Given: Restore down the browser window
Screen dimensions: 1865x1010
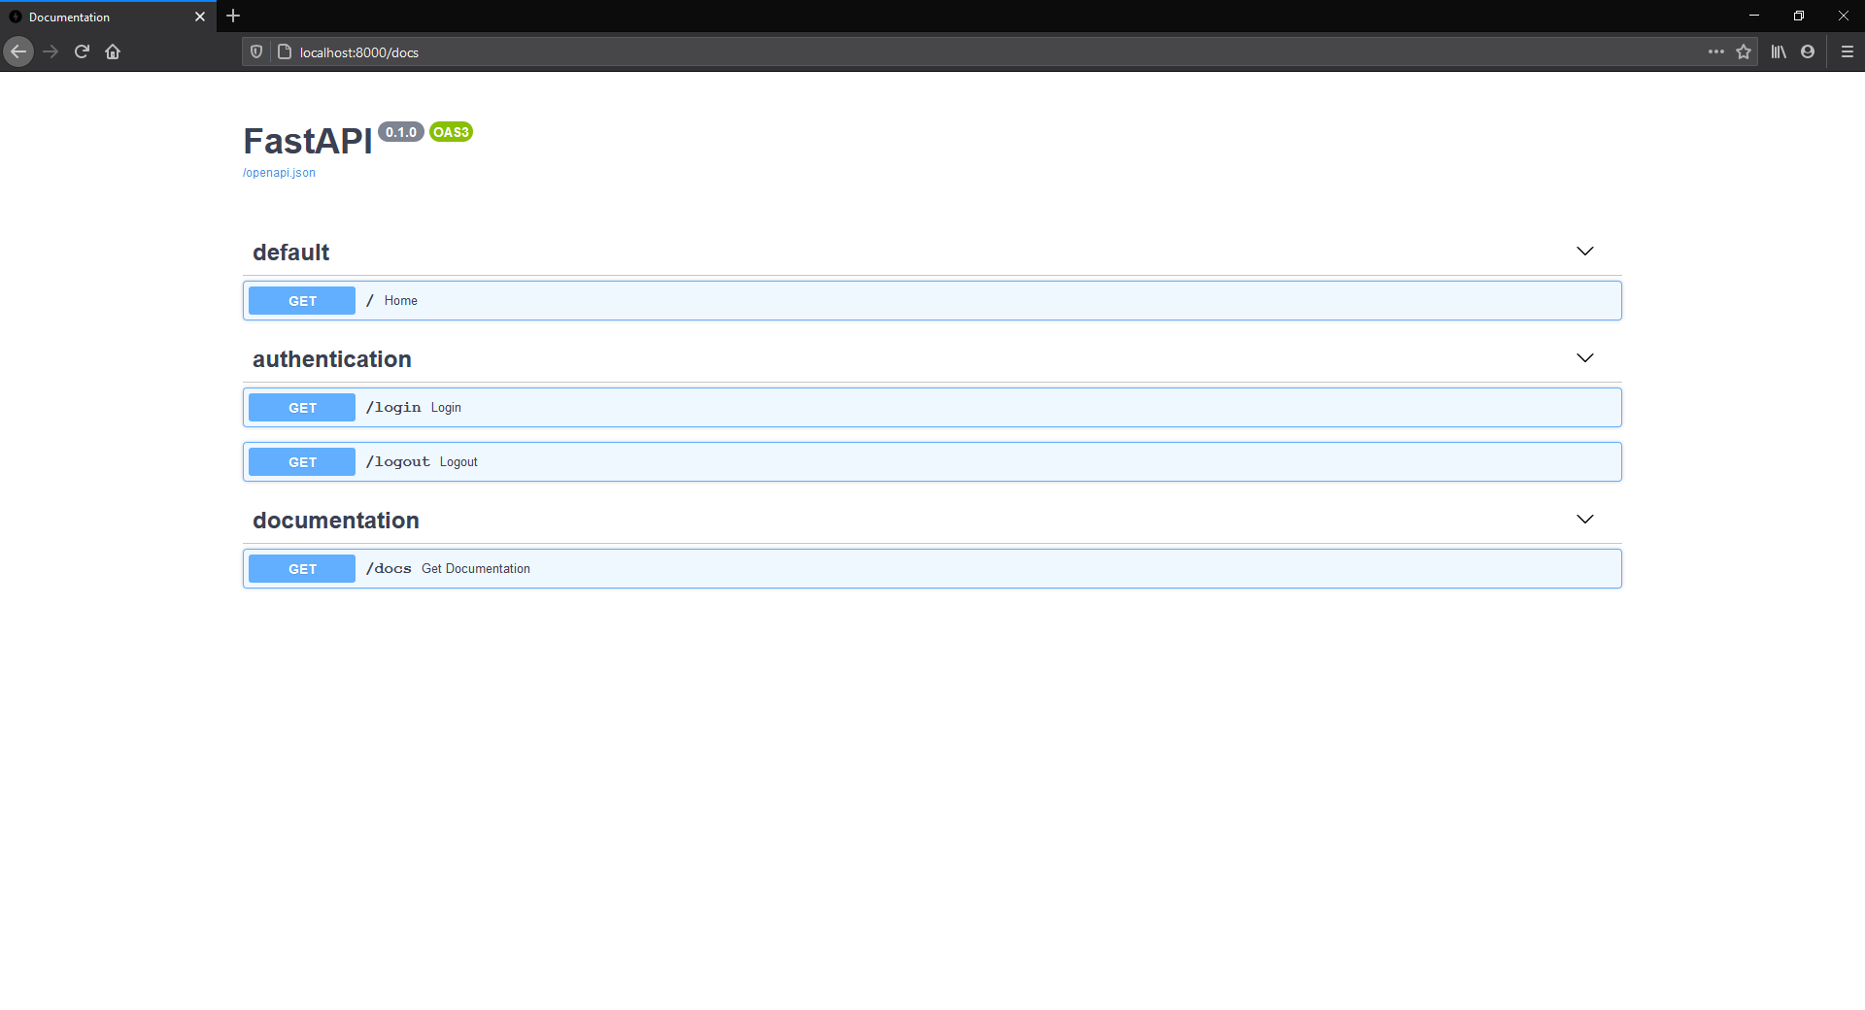Looking at the screenshot, I should tap(1799, 16).
